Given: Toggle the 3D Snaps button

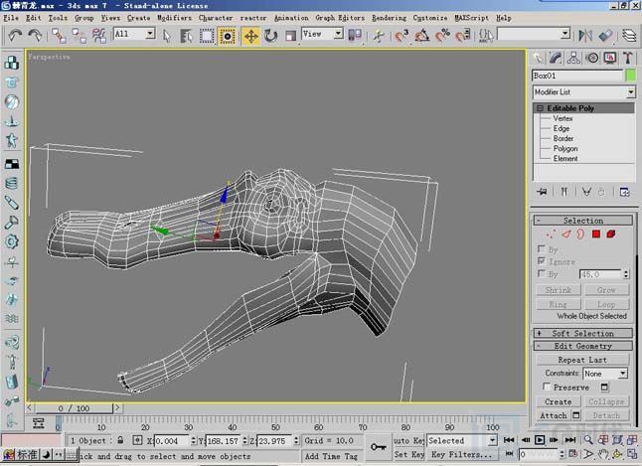Looking at the screenshot, I should coord(402,36).
